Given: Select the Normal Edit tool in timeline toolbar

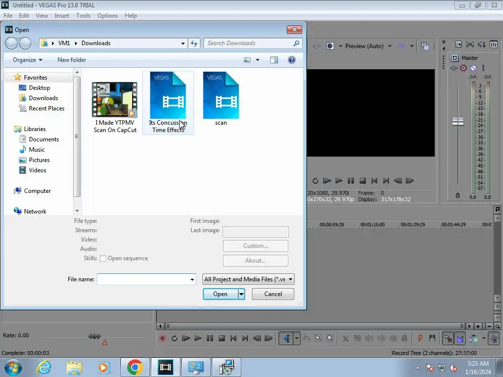Looking at the screenshot, I should click(x=287, y=338).
